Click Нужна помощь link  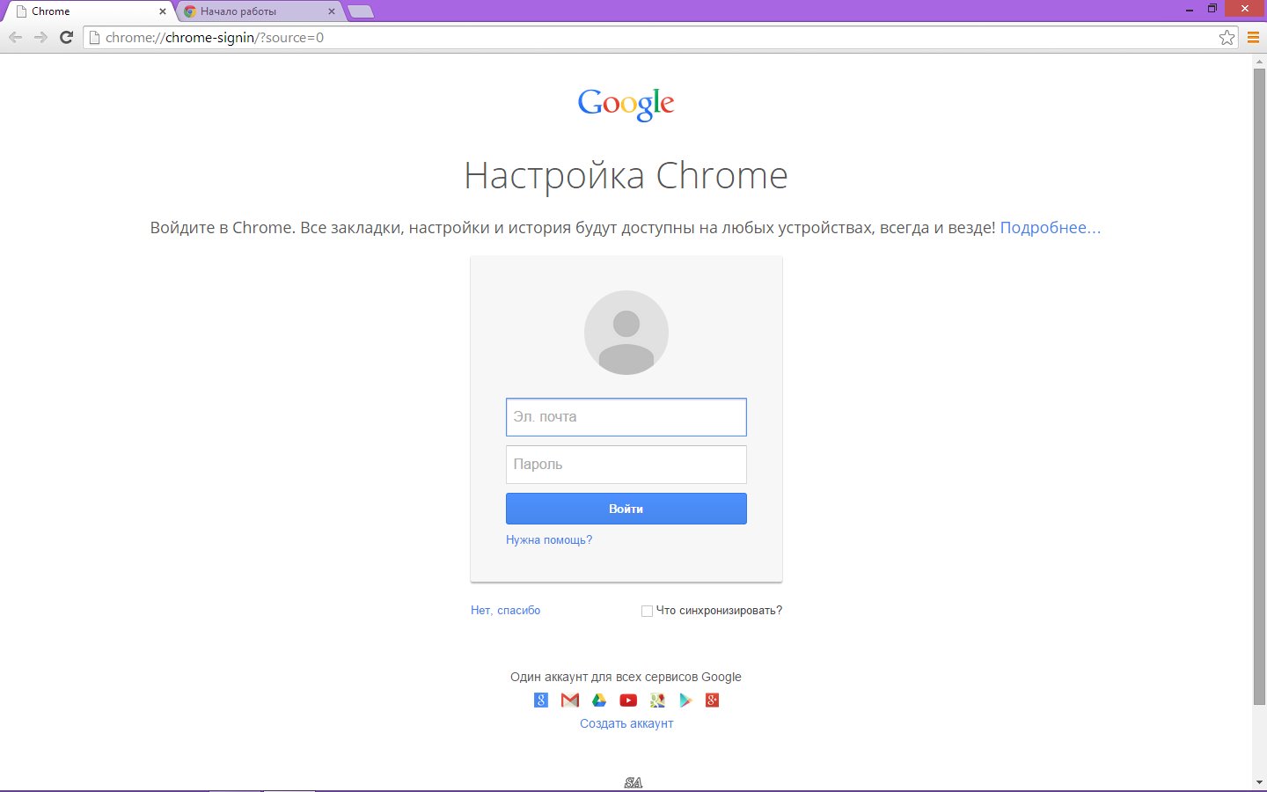[548, 539]
